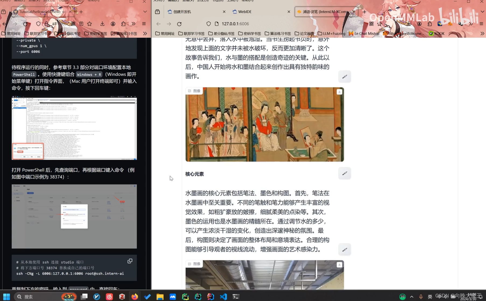Open 常用网址 bookmark folder in right browser
The width and height of the screenshot is (486, 301).
coord(165,34)
